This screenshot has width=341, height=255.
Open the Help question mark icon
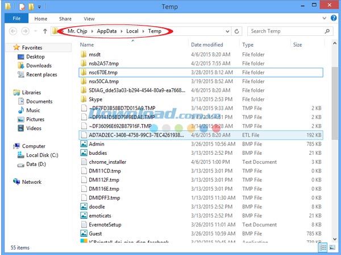334,18
